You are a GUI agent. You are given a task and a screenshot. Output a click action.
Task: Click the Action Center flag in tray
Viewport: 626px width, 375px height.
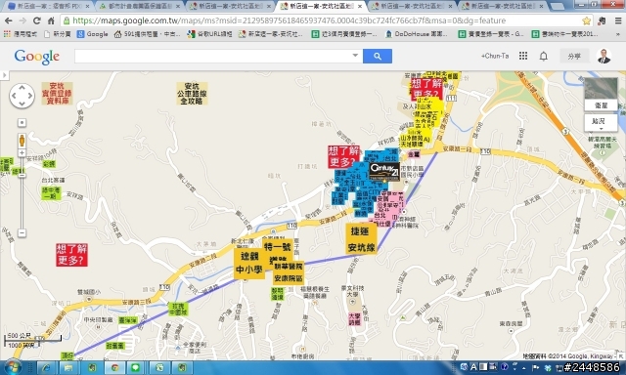536,367
